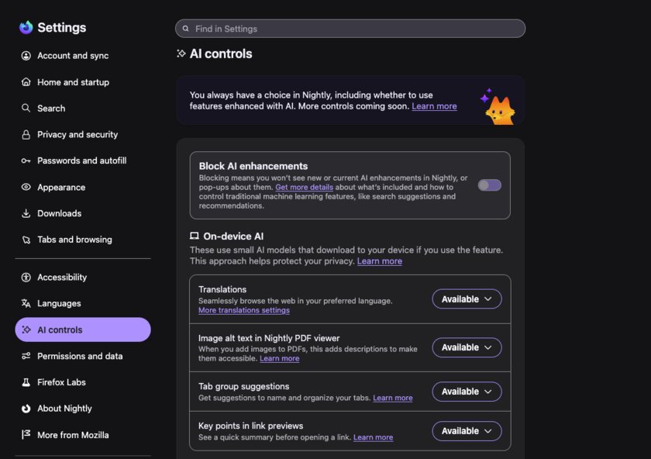Viewport: 651px width, 459px height.
Task: Click the Downloads arrow icon
Action: point(26,213)
